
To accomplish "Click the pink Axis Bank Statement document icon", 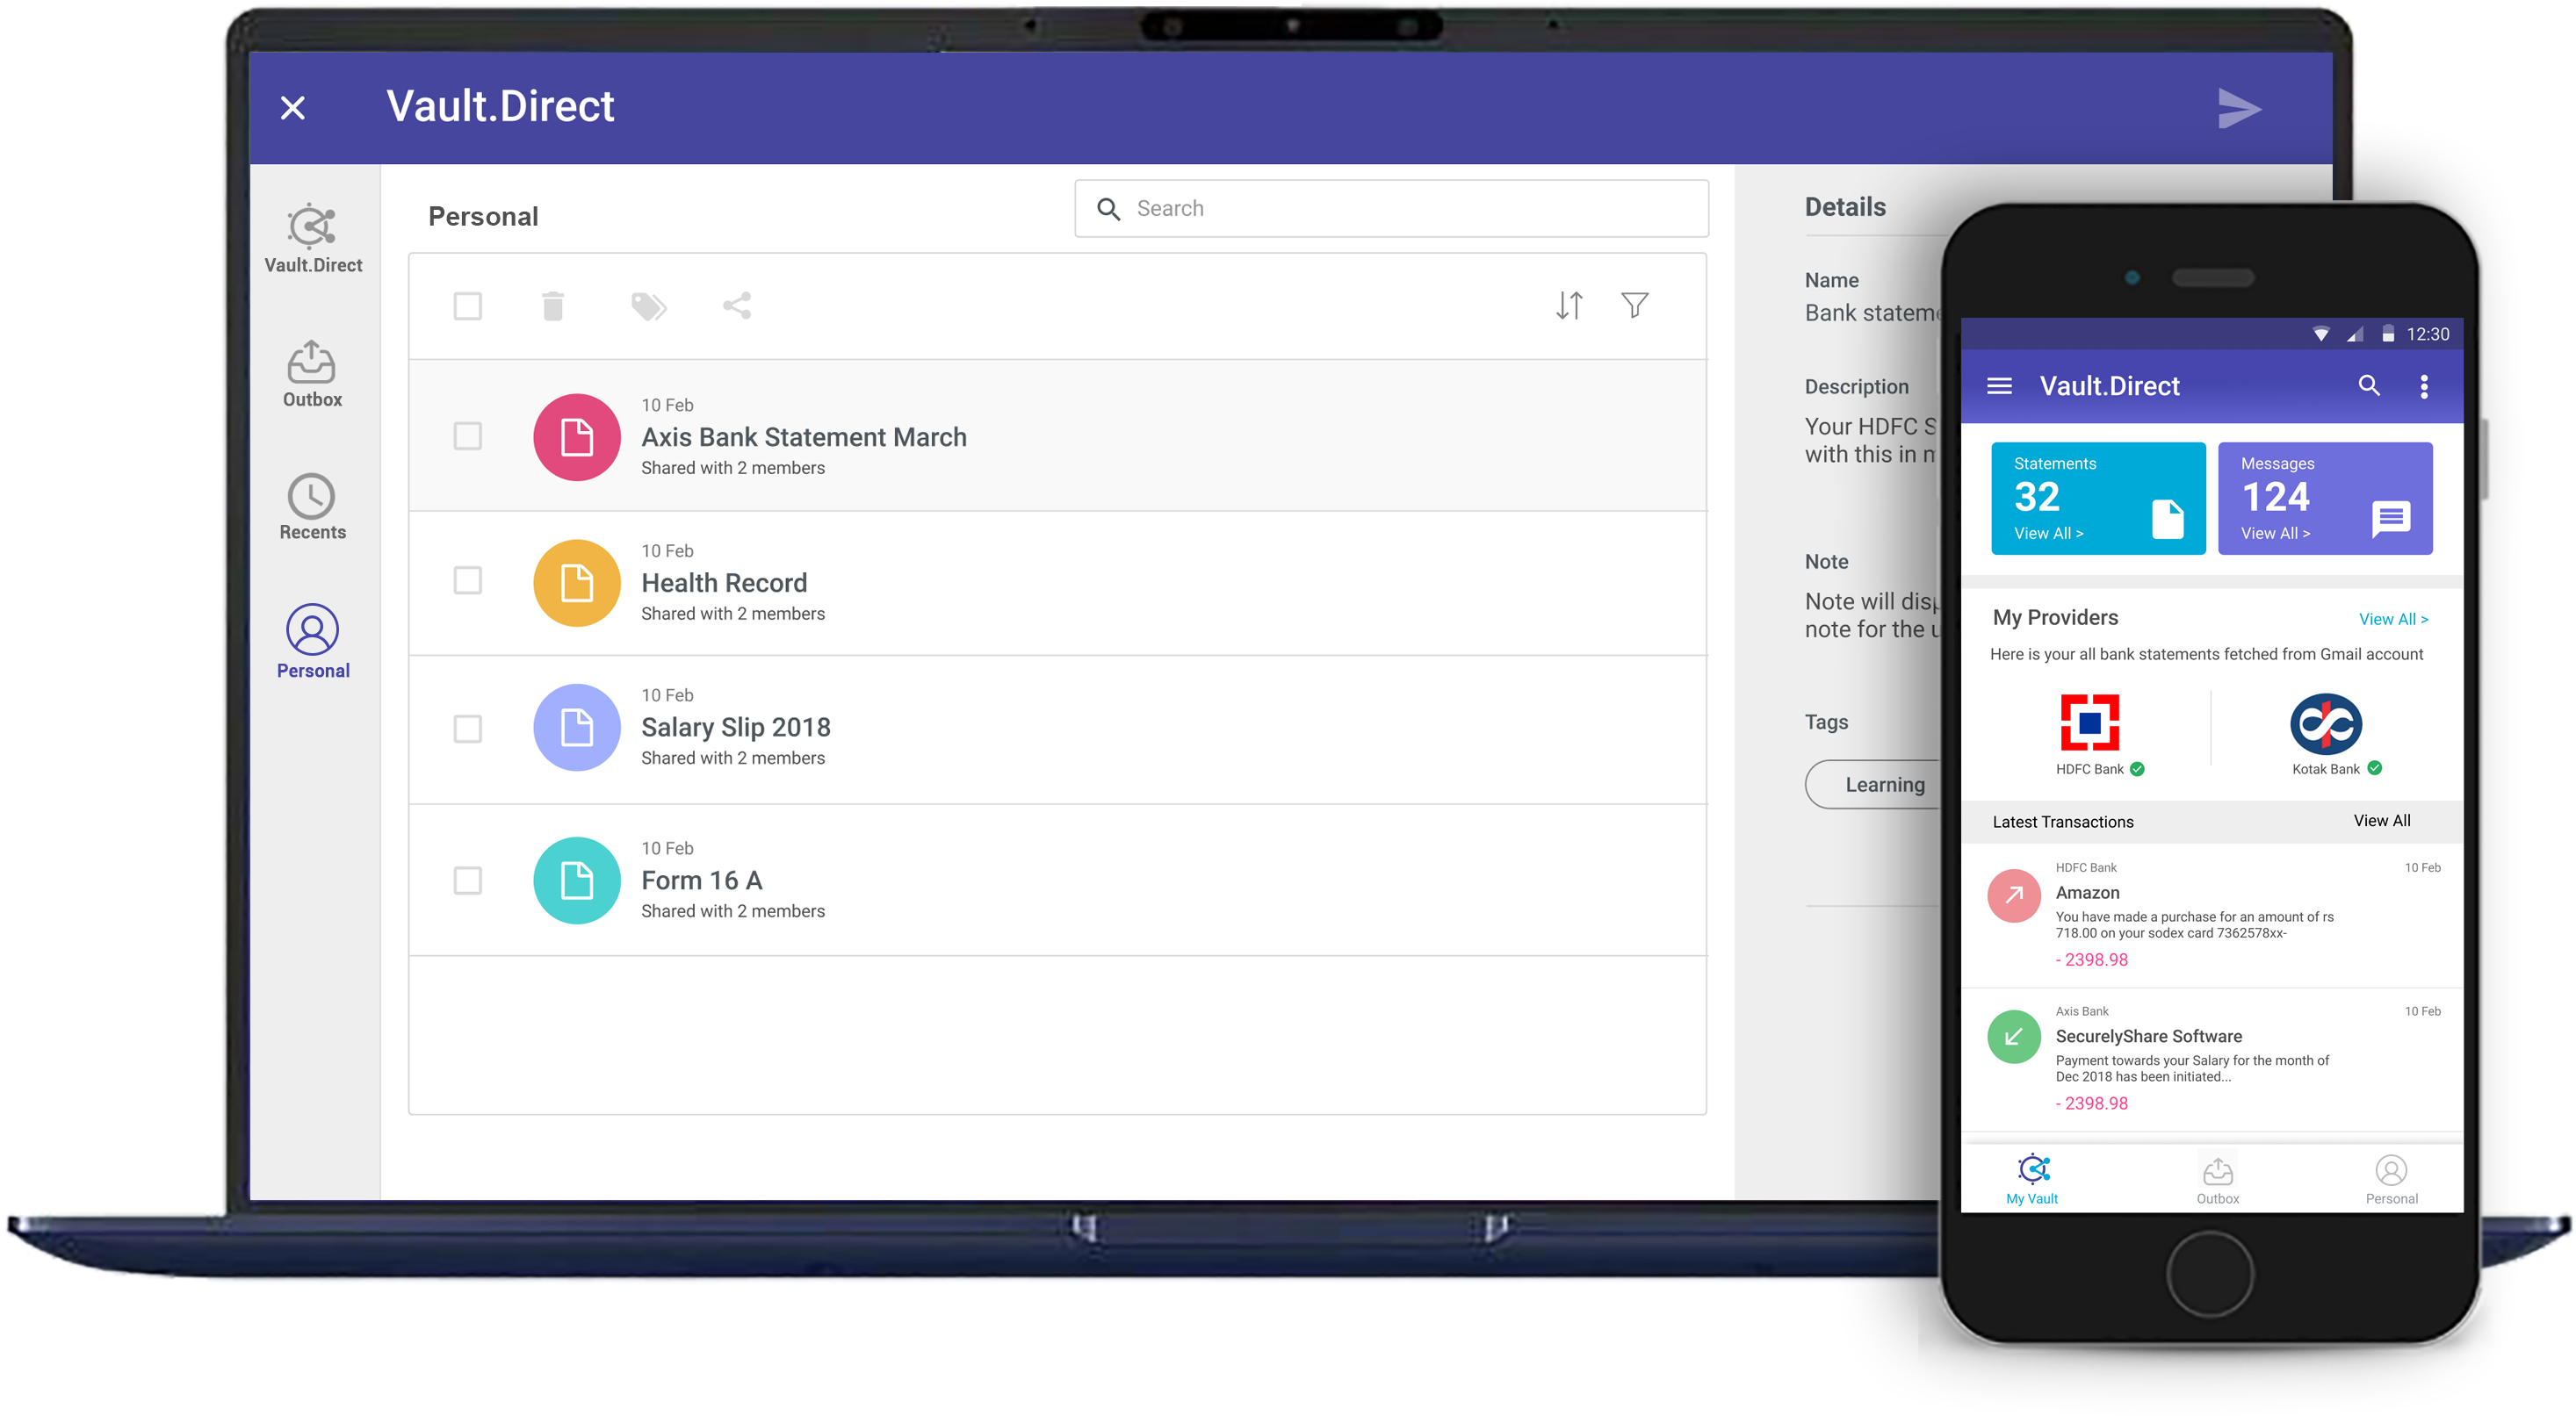I will 577,436.
